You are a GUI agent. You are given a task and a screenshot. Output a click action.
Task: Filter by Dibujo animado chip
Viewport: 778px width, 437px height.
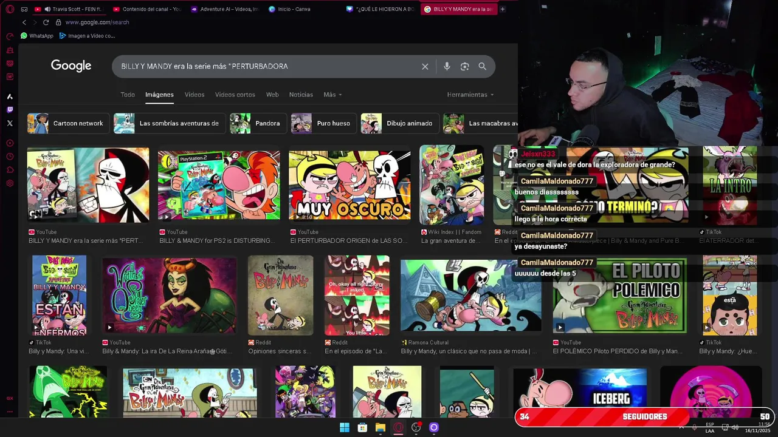pos(399,123)
